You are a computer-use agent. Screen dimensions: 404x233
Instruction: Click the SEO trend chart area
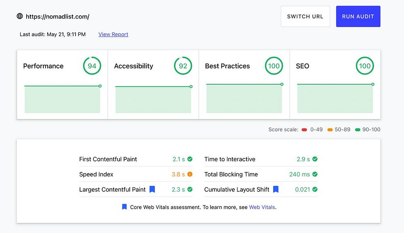(335, 99)
